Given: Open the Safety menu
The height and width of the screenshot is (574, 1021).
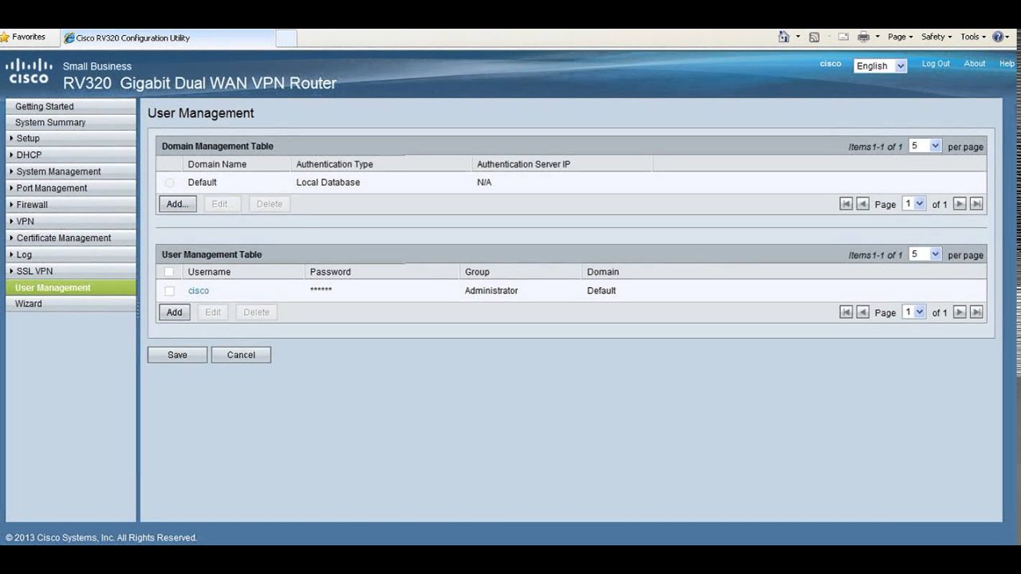Looking at the screenshot, I should tap(936, 37).
